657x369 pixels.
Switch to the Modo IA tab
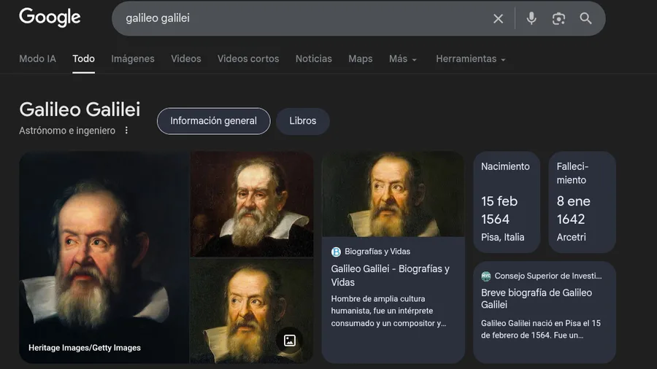pos(38,59)
